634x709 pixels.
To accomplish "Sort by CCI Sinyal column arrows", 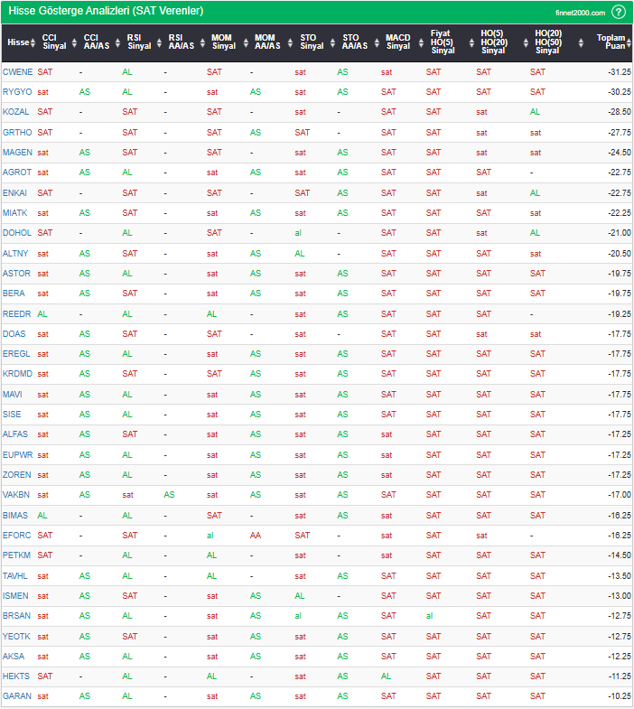I will pos(74,43).
